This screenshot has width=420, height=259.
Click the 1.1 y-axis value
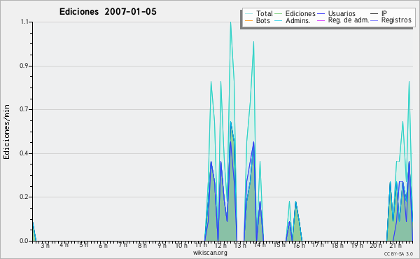coord(24,22)
